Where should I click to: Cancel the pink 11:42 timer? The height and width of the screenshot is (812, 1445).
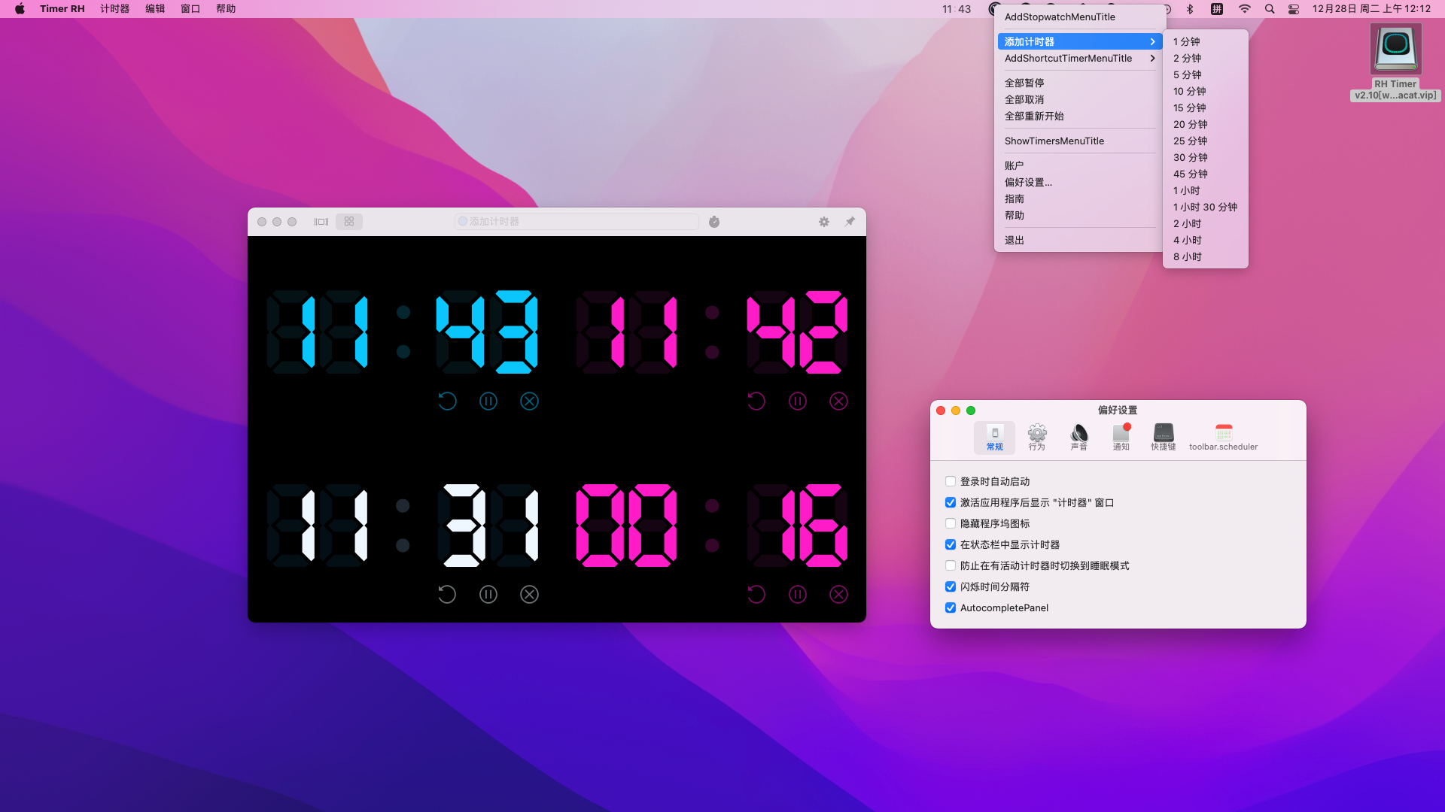click(x=839, y=401)
